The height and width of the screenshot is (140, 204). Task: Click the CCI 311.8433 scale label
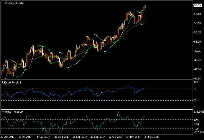click(x=199, y=112)
